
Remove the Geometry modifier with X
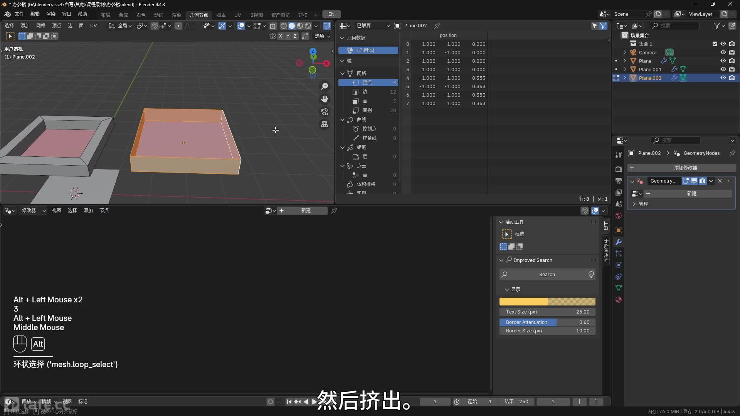pos(720,181)
